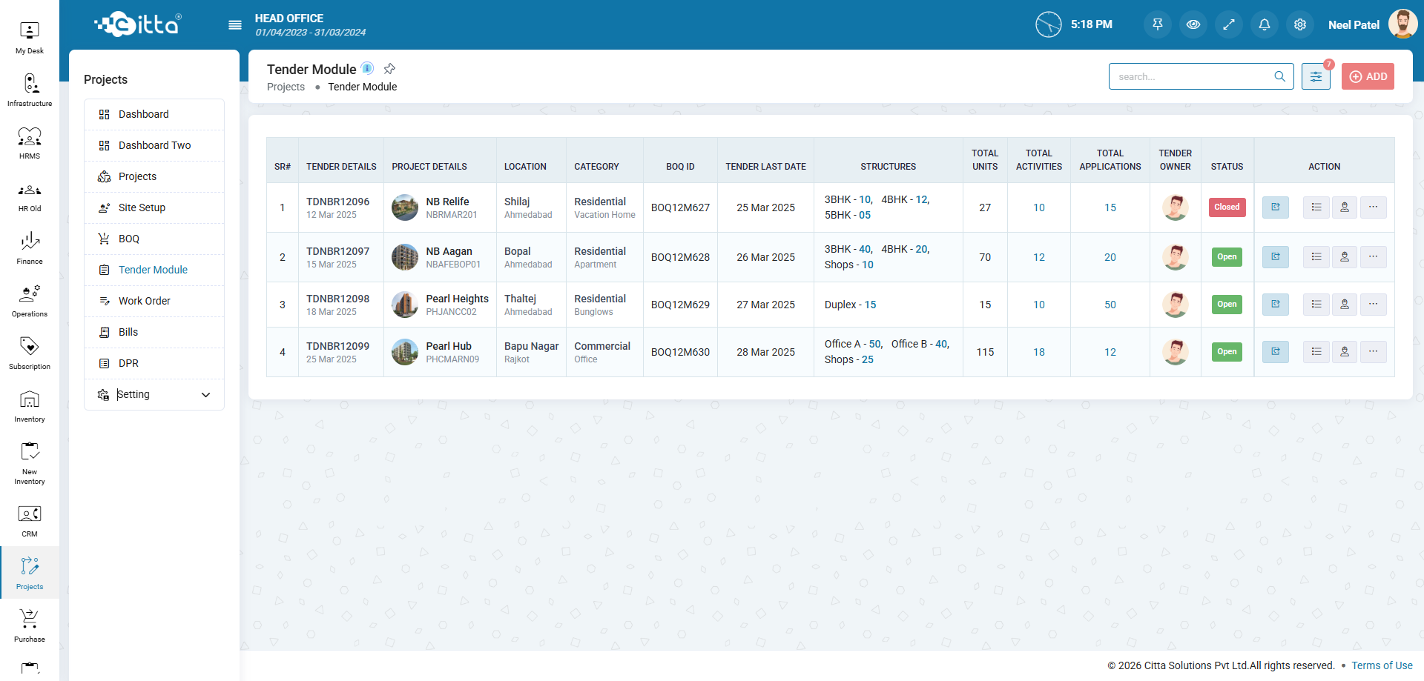Click the Terms of Use link
1424x681 pixels.
click(x=1381, y=665)
